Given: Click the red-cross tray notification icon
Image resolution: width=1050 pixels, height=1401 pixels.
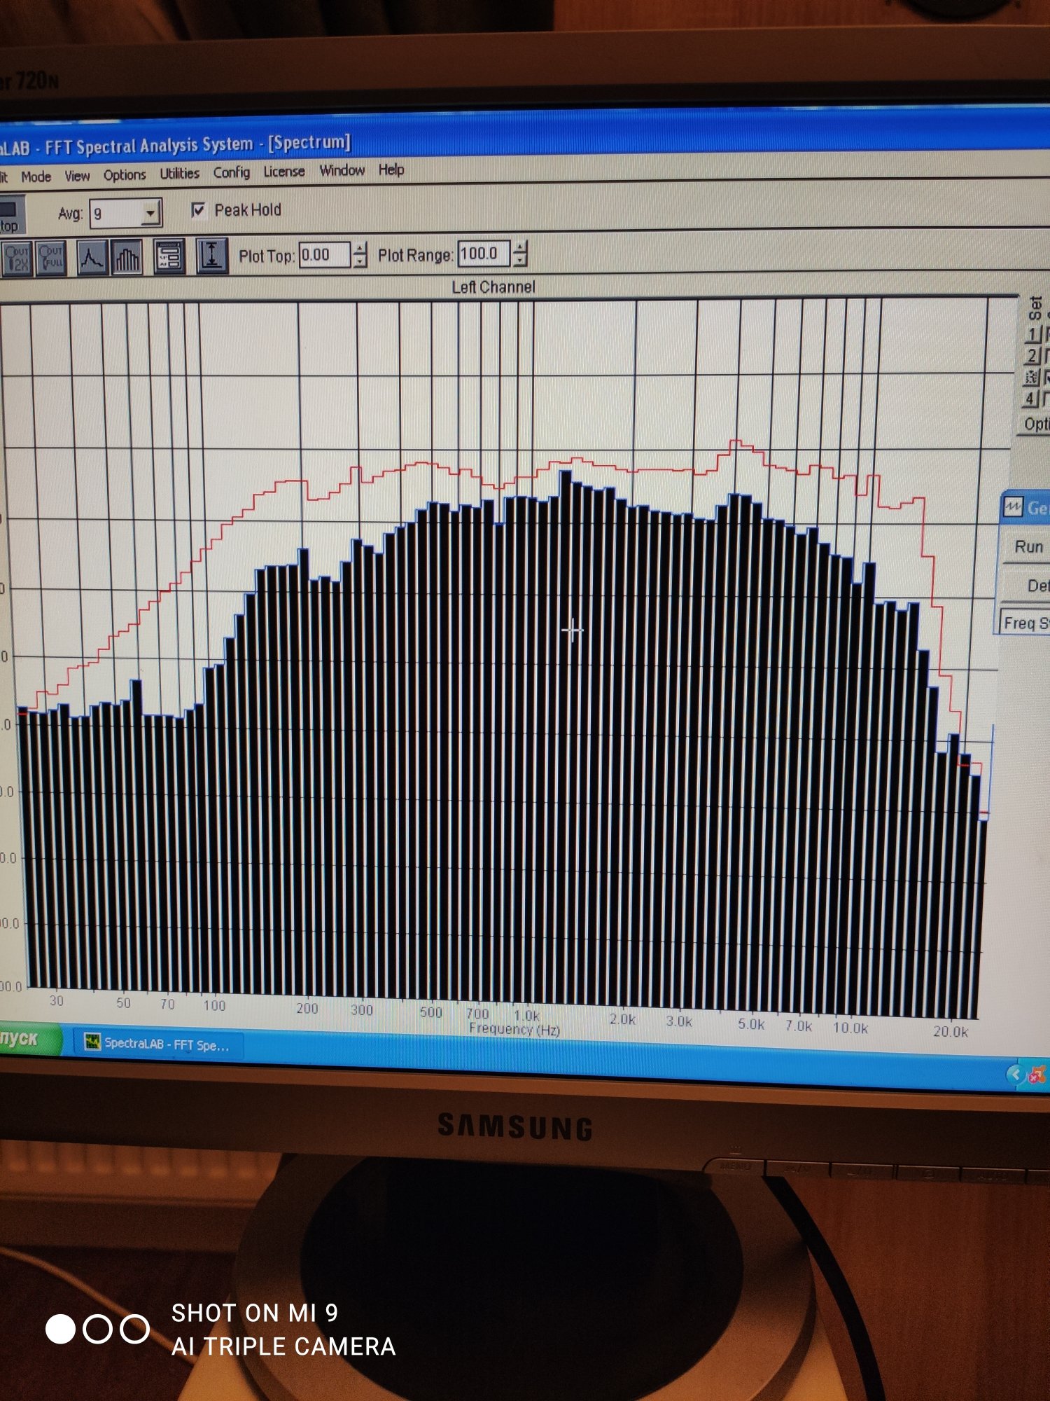Looking at the screenshot, I should pos(1037,1075).
